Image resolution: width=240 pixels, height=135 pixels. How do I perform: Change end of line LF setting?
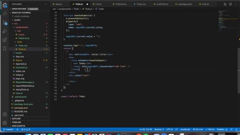coord(176,129)
